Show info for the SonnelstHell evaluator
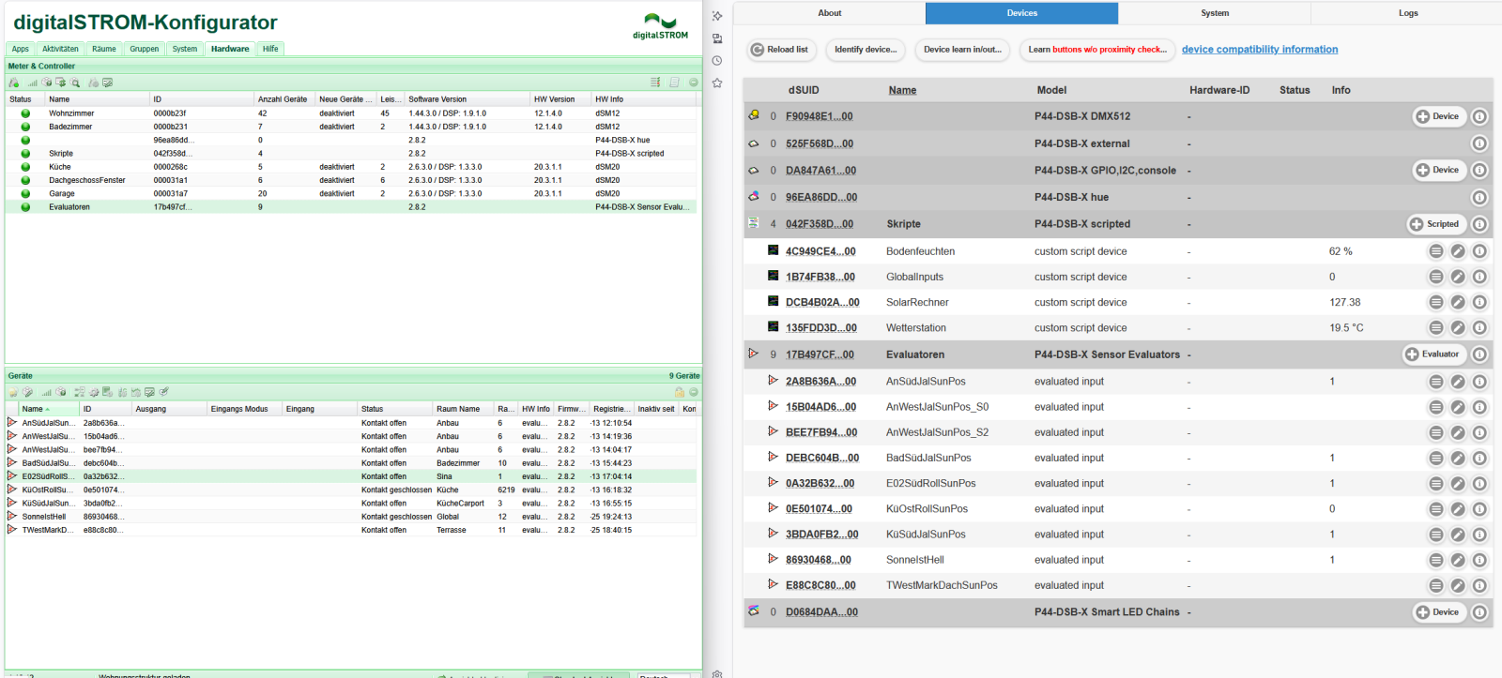The width and height of the screenshot is (1502, 678). (1479, 560)
